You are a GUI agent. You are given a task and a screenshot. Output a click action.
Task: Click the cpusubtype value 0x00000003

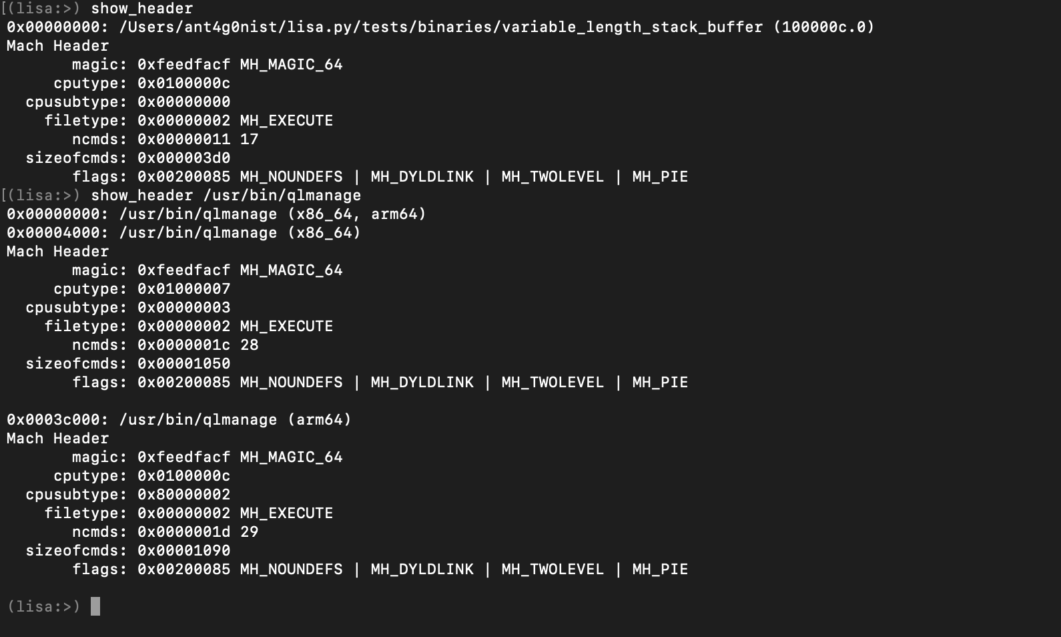pyautogui.click(x=184, y=308)
